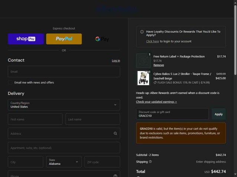Click the page vertical scrollbar thumb
The image size is (237, 177).
(236, 40)
